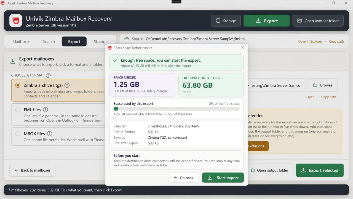Close the Check space before export dialog
The width and height of the screenshot is (353, 199).
pyautogui.click(x=242, y=48)
